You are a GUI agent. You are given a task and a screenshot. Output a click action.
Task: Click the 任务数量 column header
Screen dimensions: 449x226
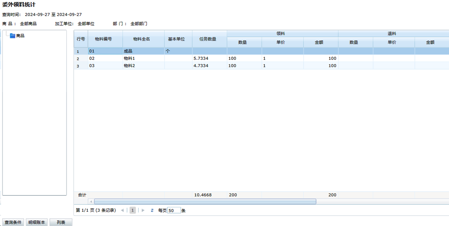tap(208, 39)
